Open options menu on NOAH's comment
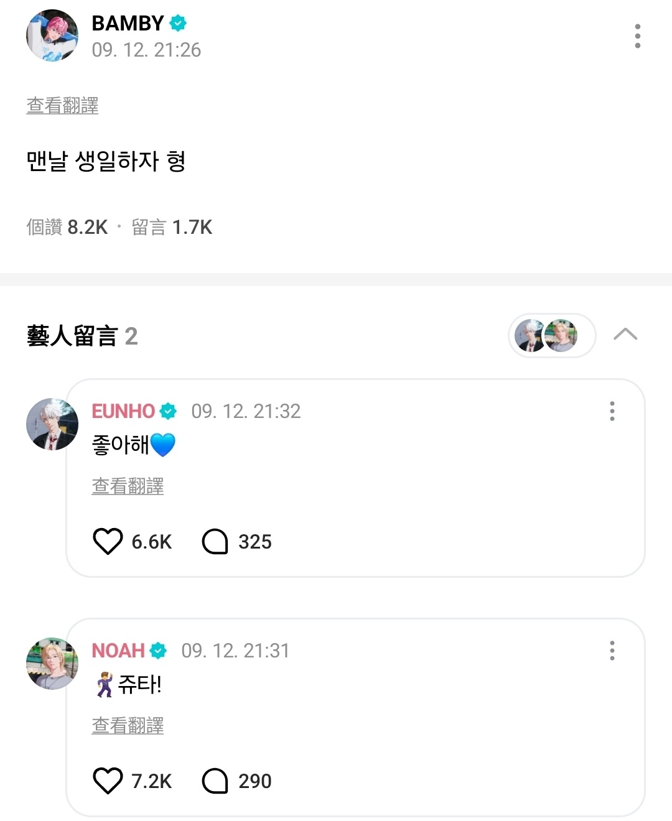The width and height of the screenshot is (672, 821). tap(612, 651)
